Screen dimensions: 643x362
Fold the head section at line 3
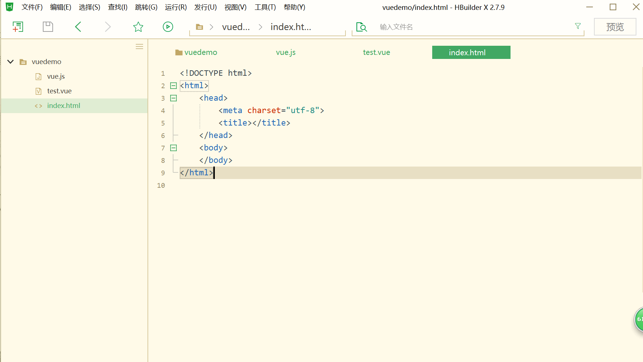[x=173, y=98]
